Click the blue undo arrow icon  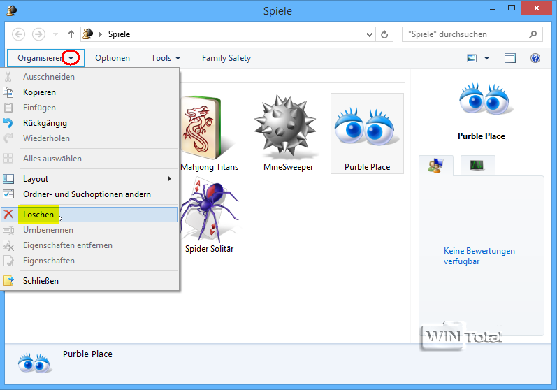point(8,123)
